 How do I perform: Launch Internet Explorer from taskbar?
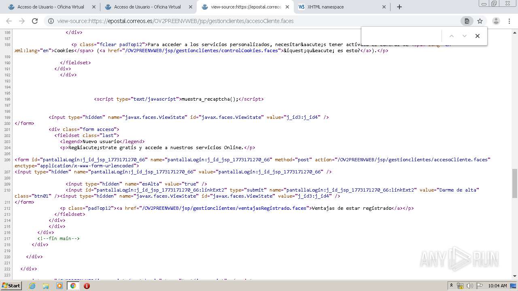click(x=32, y=286)
